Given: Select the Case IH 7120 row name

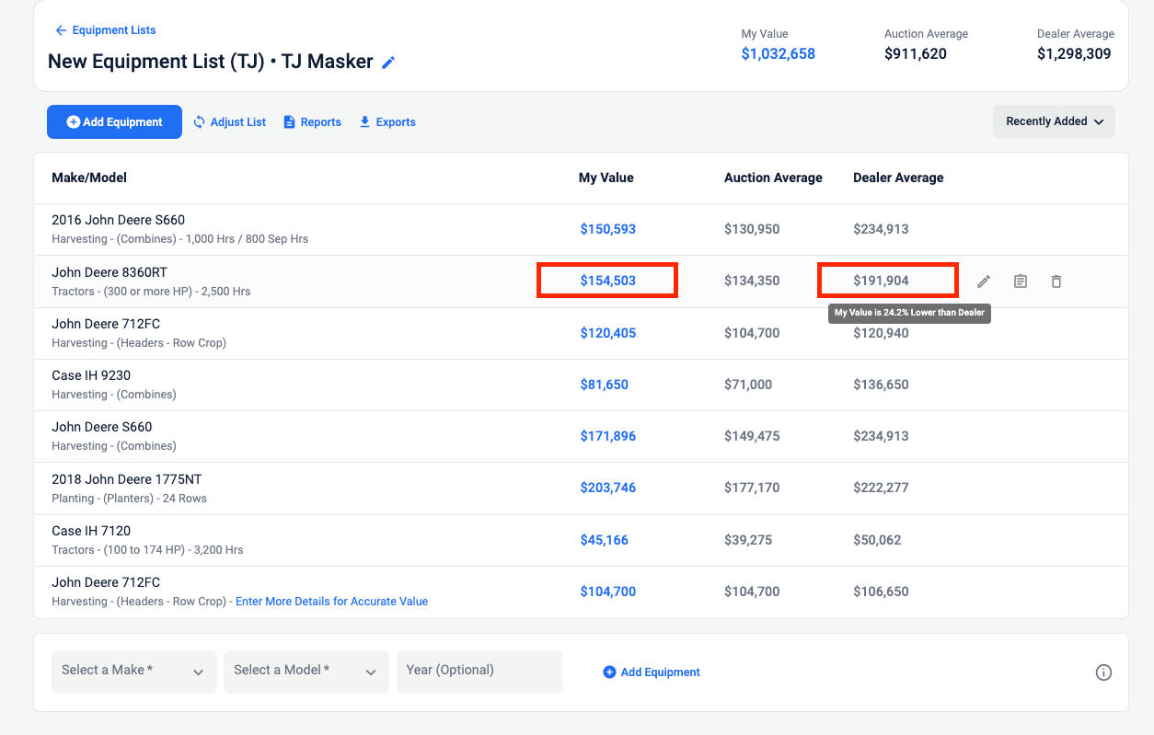Looking at the screenshot, I should (x=91, y=531).
